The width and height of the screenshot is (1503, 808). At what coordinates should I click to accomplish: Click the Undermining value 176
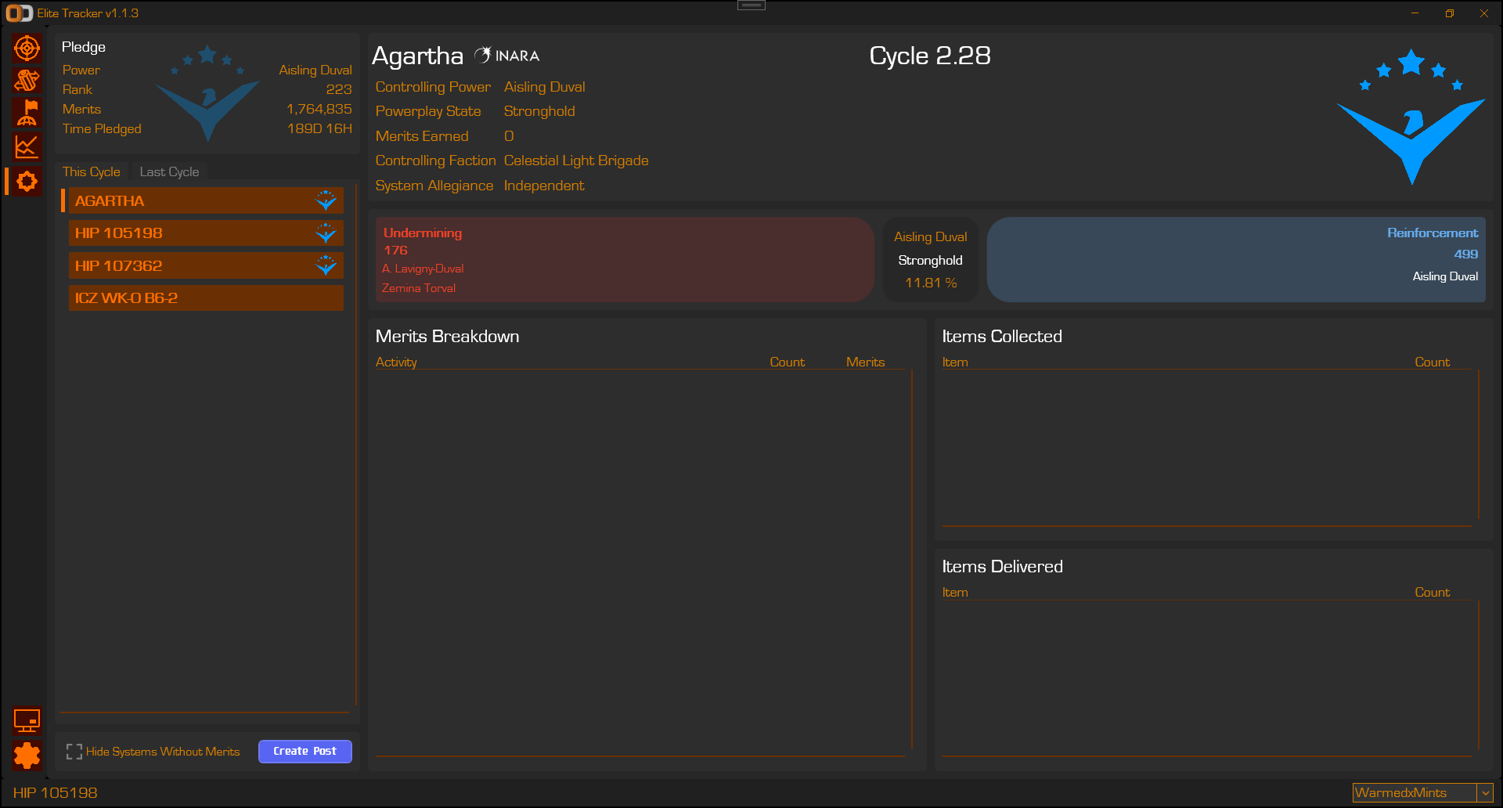pos(395,251)
